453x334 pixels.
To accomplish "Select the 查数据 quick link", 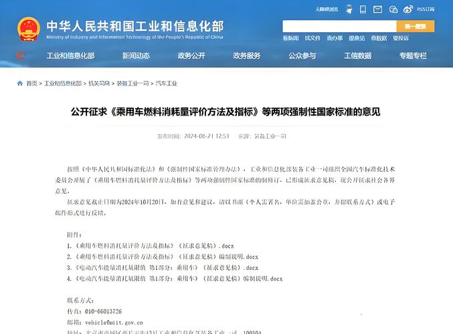I will click(379, 38).
